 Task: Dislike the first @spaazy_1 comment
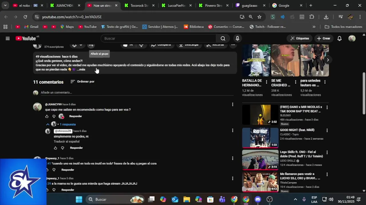(54, 170)
